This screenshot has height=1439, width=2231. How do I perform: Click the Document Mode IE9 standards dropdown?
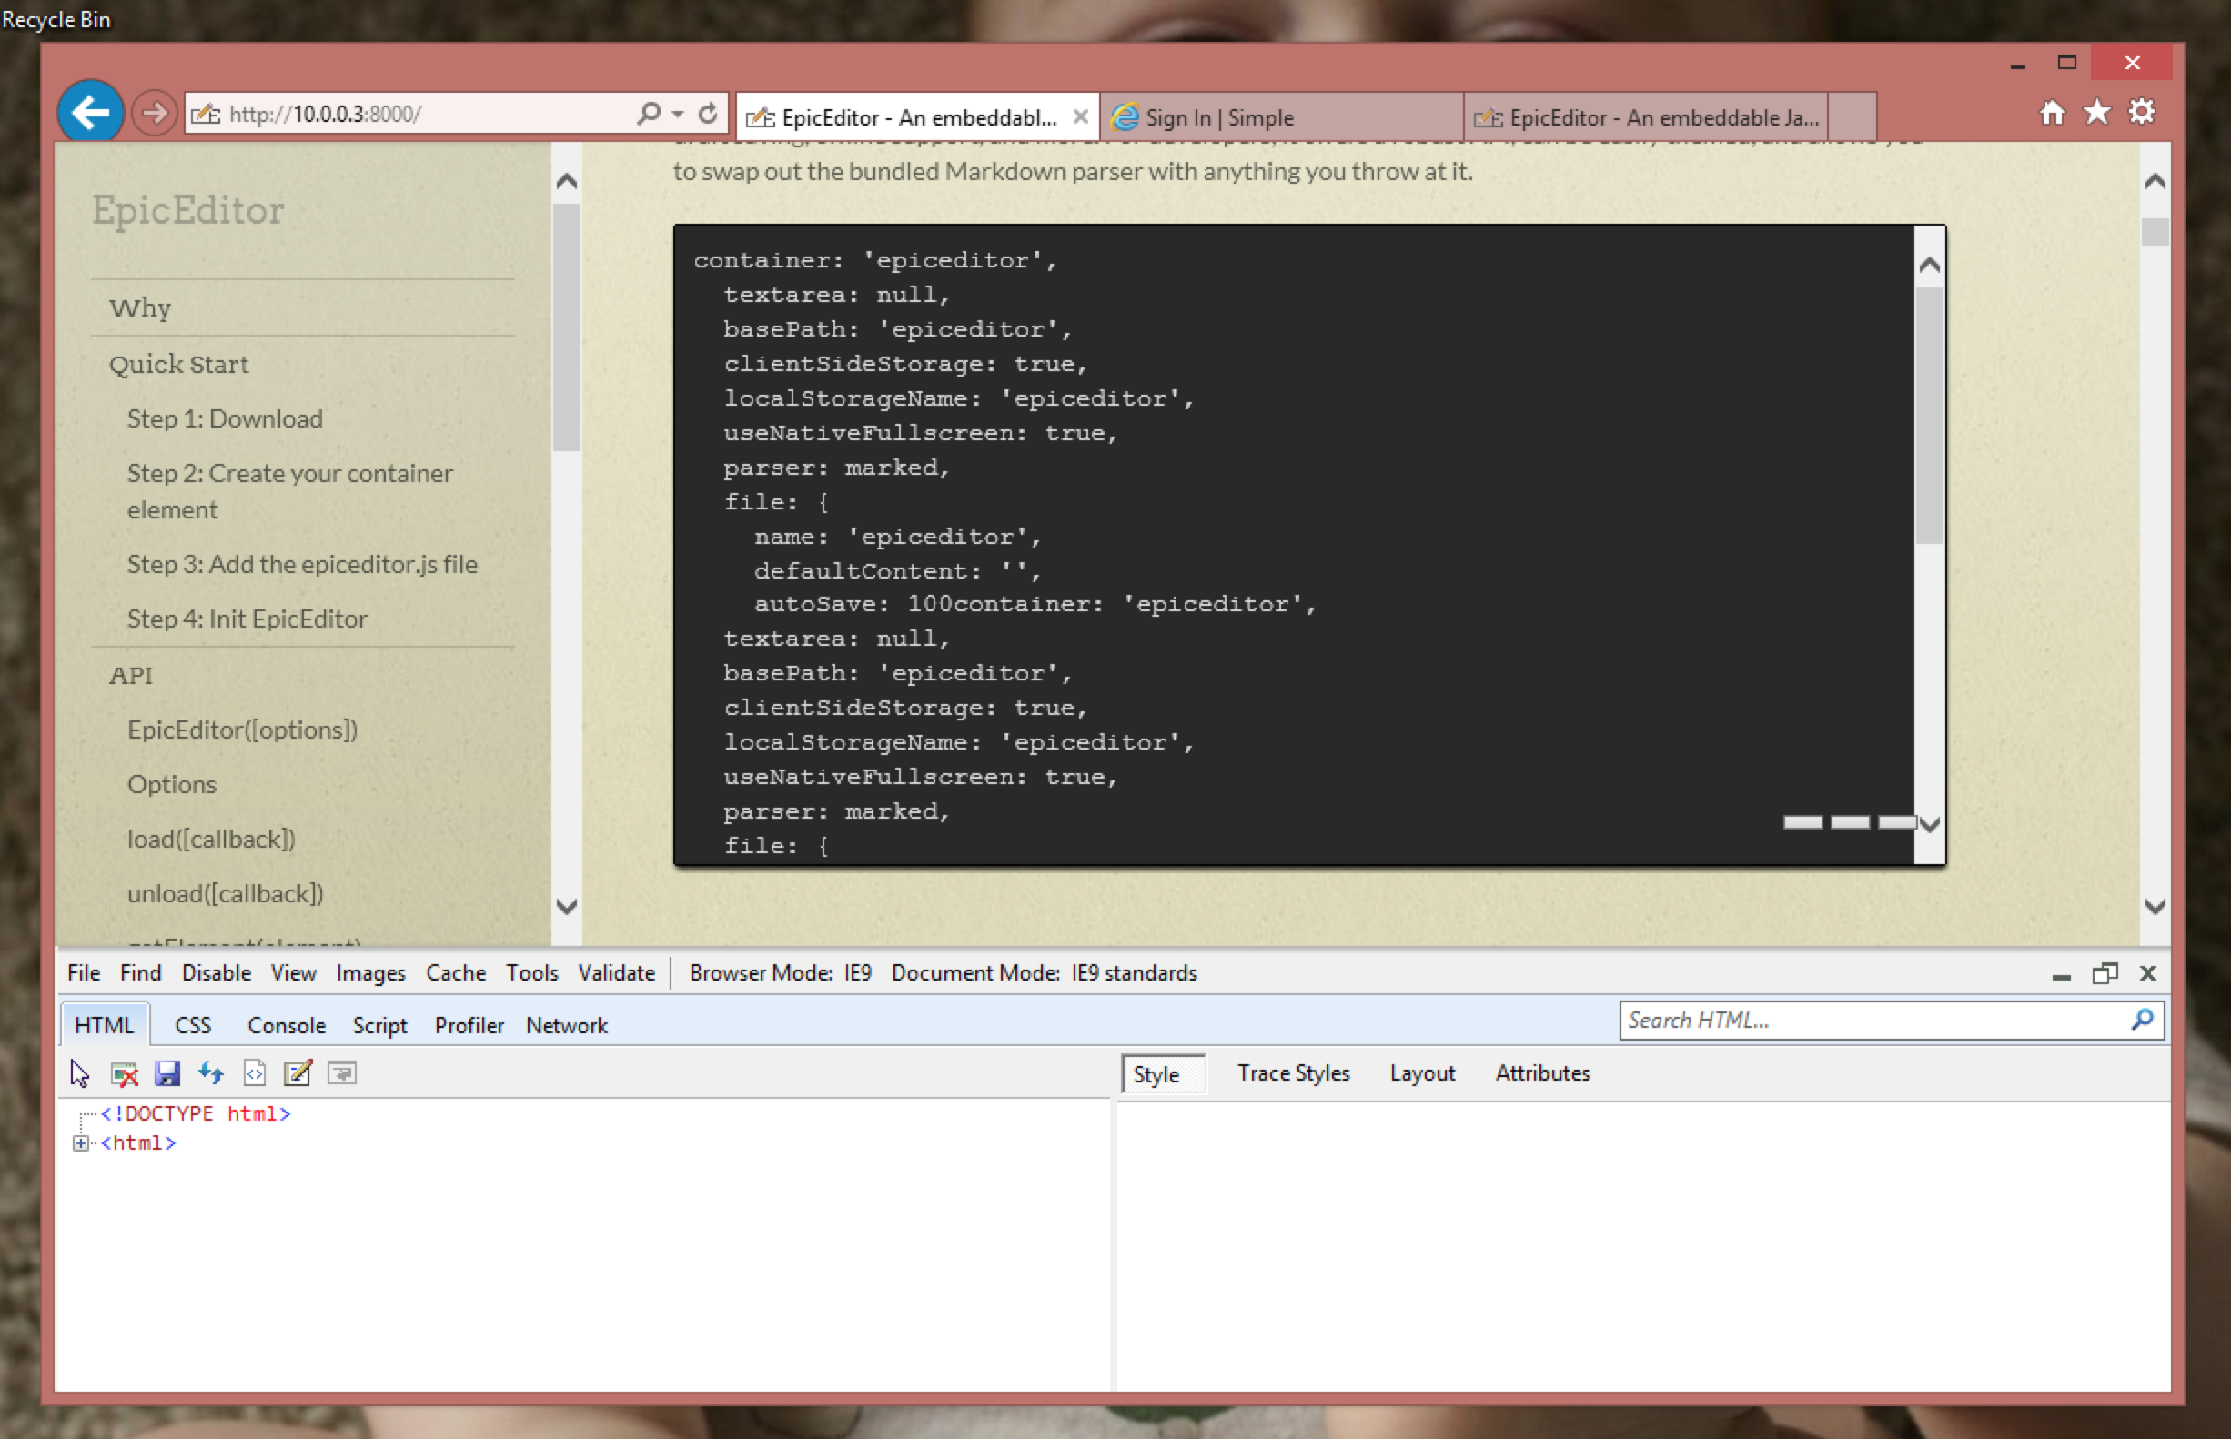[x=1043, y=972]
